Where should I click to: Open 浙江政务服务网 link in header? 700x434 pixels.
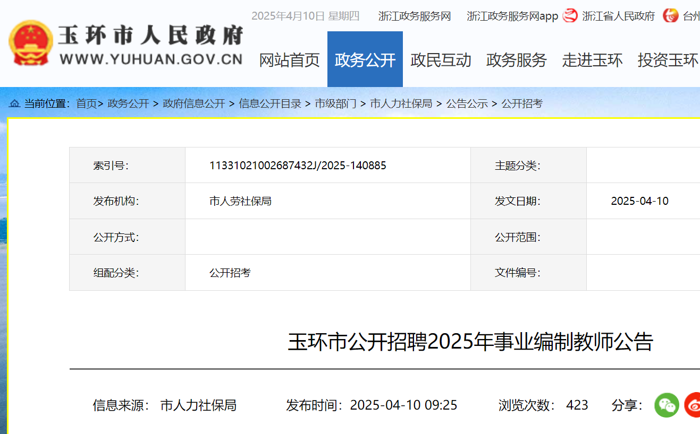(x=415, y=16)
